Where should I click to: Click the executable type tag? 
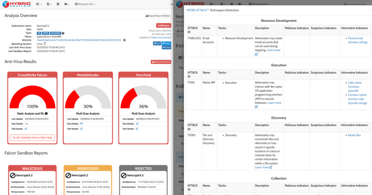click(x=55, y=33)
